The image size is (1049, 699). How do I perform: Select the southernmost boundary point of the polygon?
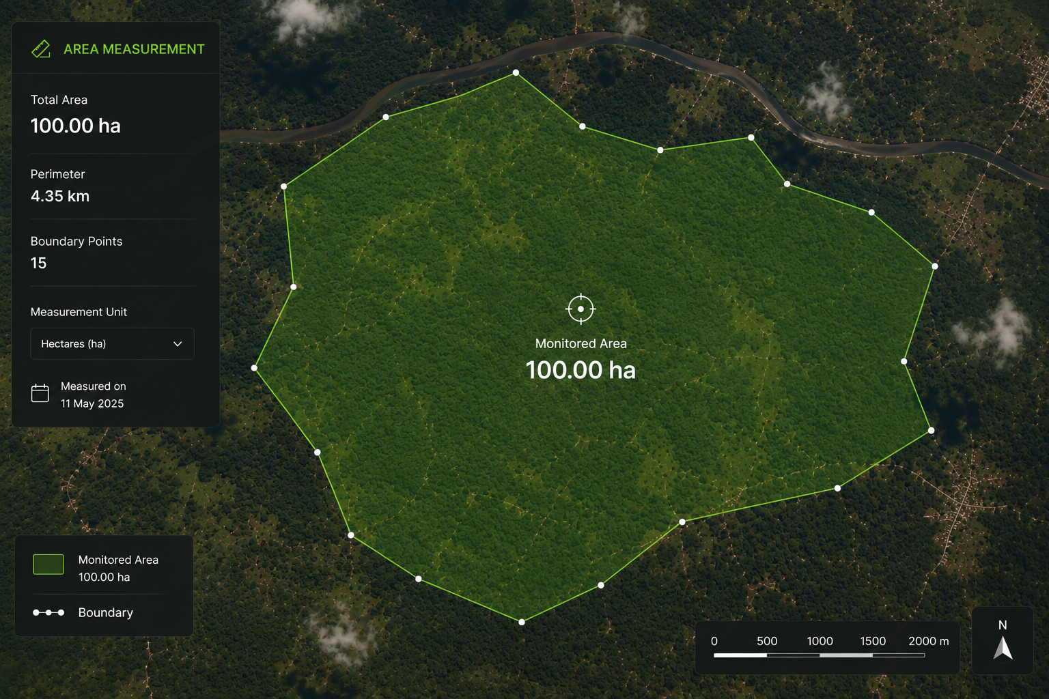(522, 622)
